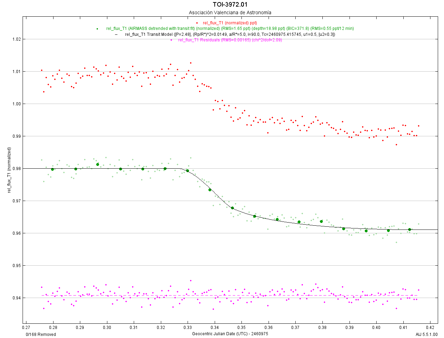Click the black dash legend marker
444x338 pixels.
[x=116, y=34]
